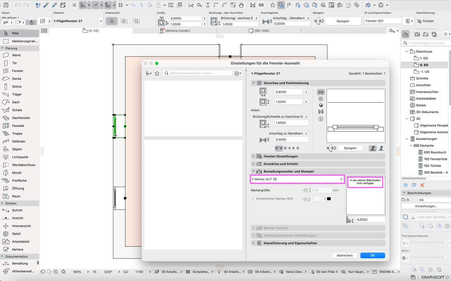The height and width of the screenshot is (281, 451).
Task: Pick up parameters with the pipette icon
Action: [46, 5]
